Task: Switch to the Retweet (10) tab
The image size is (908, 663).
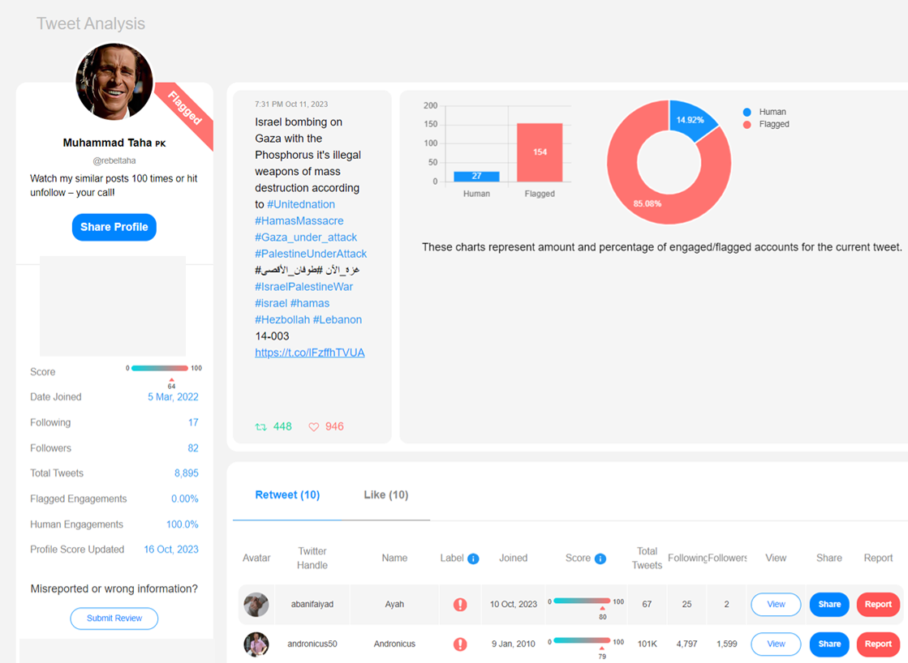Action: click(x=287, y=494)
